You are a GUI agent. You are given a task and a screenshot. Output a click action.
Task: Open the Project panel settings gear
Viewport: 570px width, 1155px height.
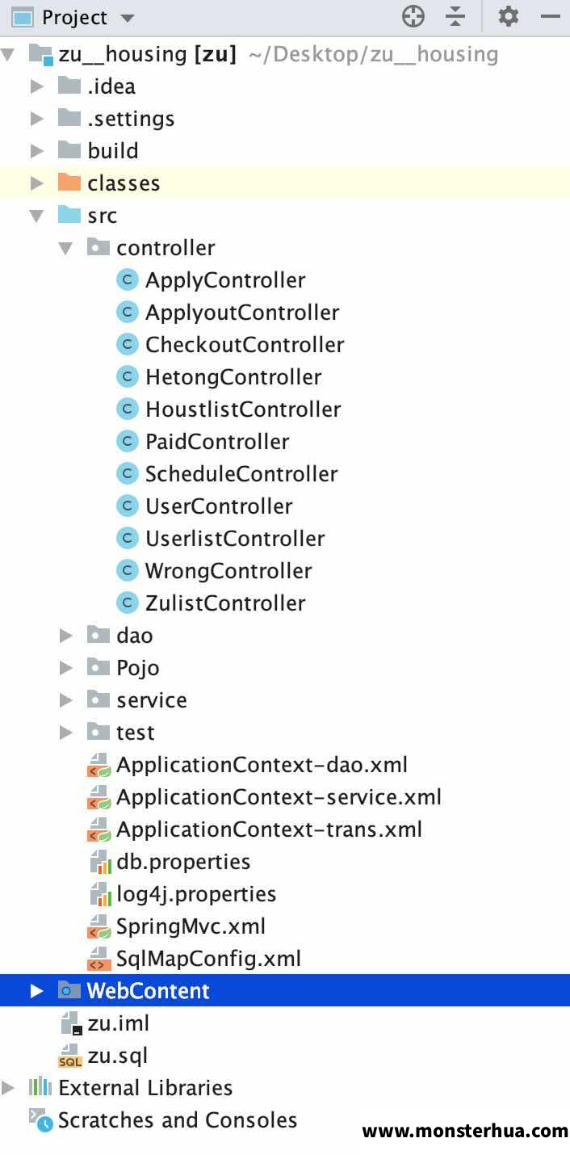(x=509, y=16)
